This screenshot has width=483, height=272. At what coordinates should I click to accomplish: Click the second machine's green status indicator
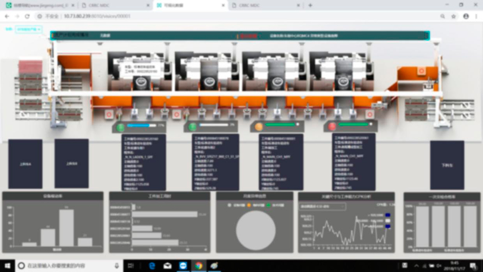(192, 127)
